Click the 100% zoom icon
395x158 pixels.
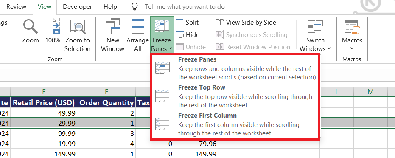pos(53,26)
